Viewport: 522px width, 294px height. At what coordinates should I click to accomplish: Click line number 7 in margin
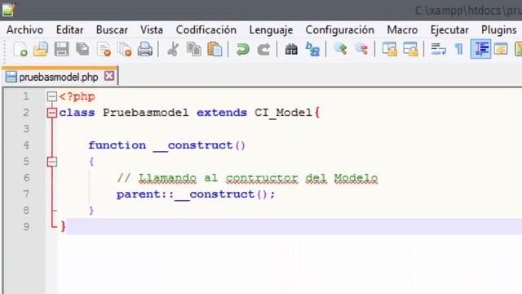26,194
